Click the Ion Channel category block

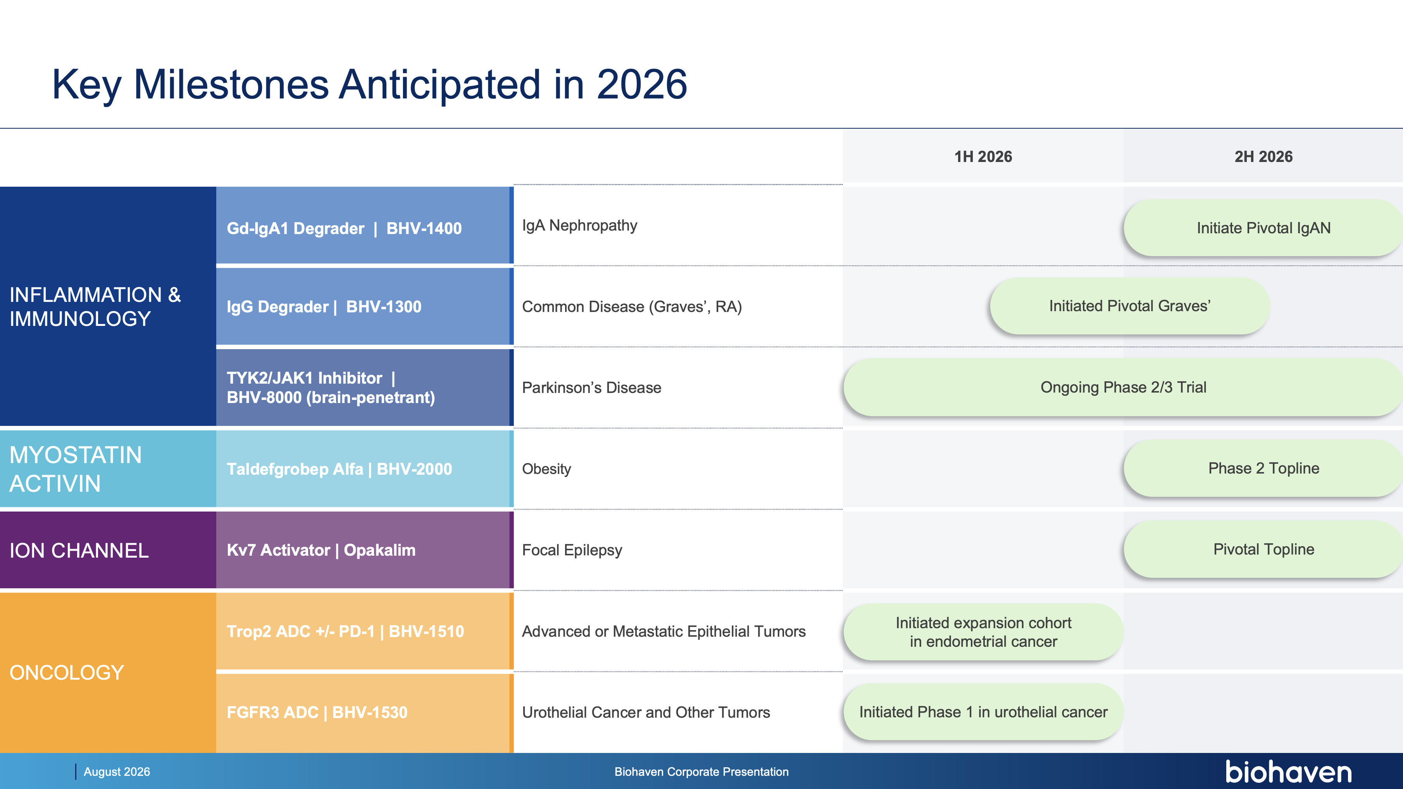pos(108,550)
